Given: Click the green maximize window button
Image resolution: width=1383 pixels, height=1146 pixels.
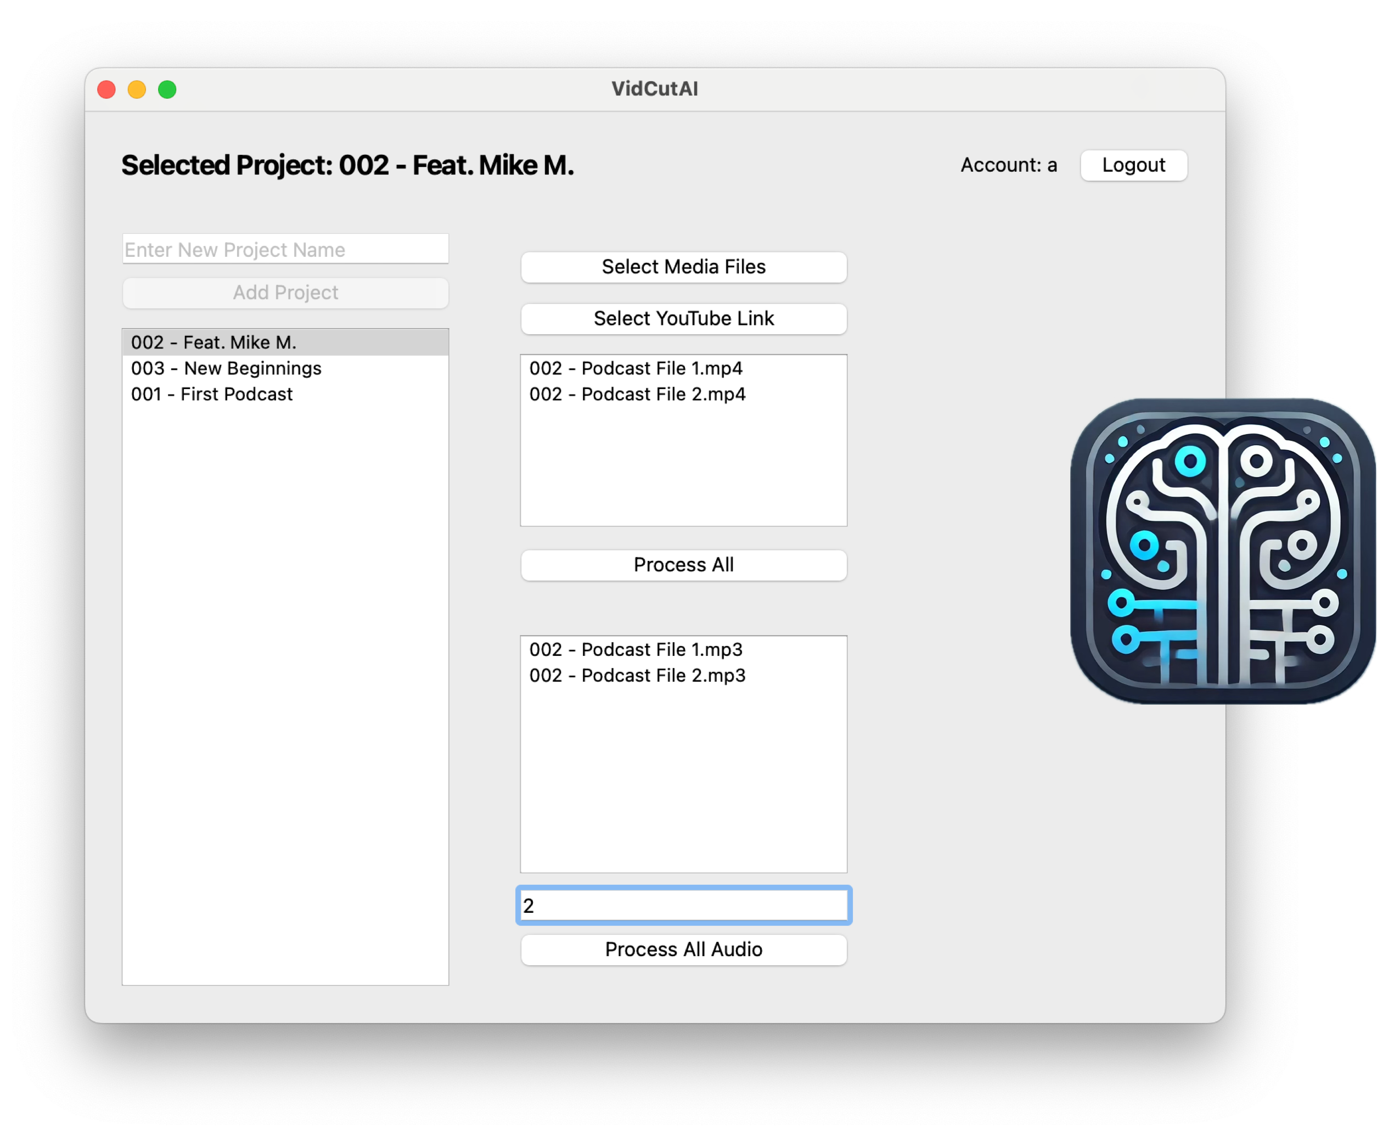Looking at the screenshot, I should coord(167,89).
